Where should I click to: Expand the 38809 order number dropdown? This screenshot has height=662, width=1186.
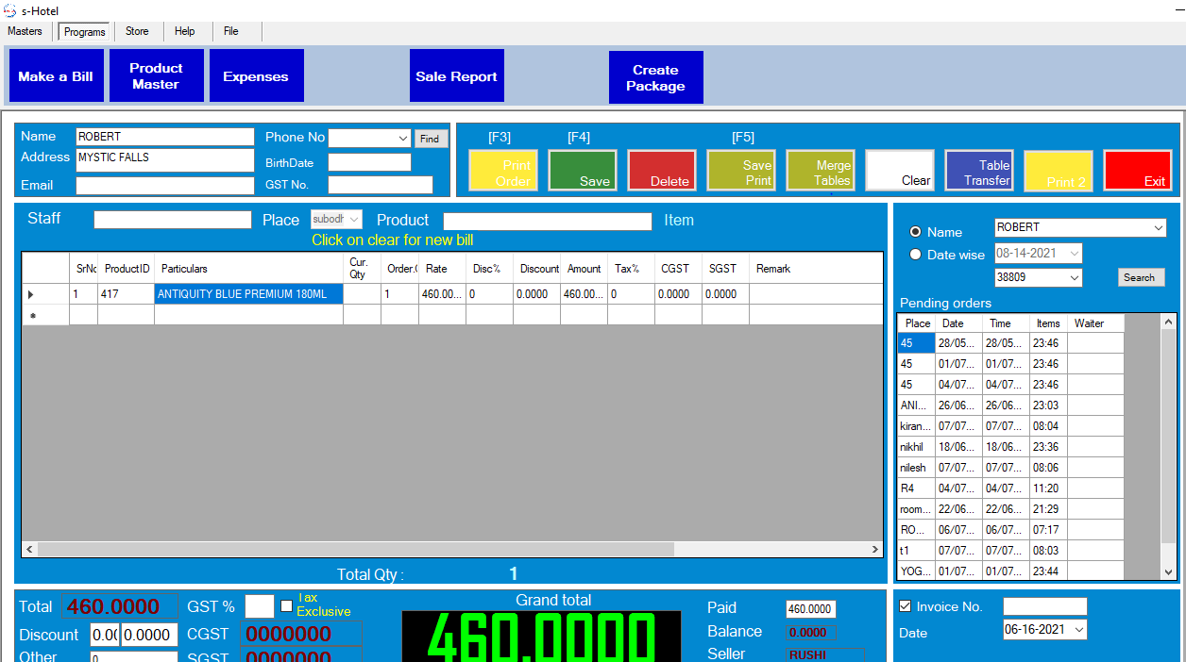1074,278
